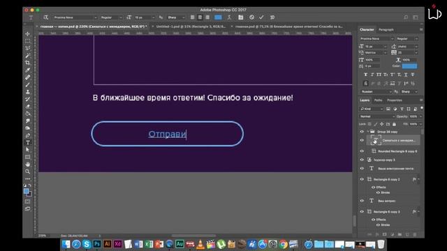Select the Magic Wand tool
Screen dimensions: 447x251
click(28, 56)
